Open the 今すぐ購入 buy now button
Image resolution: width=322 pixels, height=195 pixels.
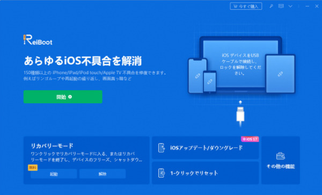[246, 6]
